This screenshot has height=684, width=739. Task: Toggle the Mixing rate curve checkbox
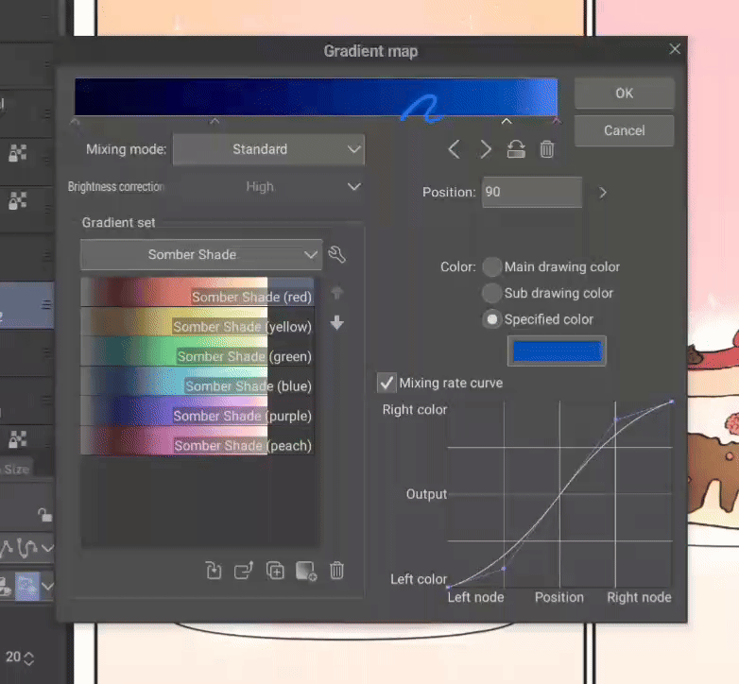click(387, 383)
